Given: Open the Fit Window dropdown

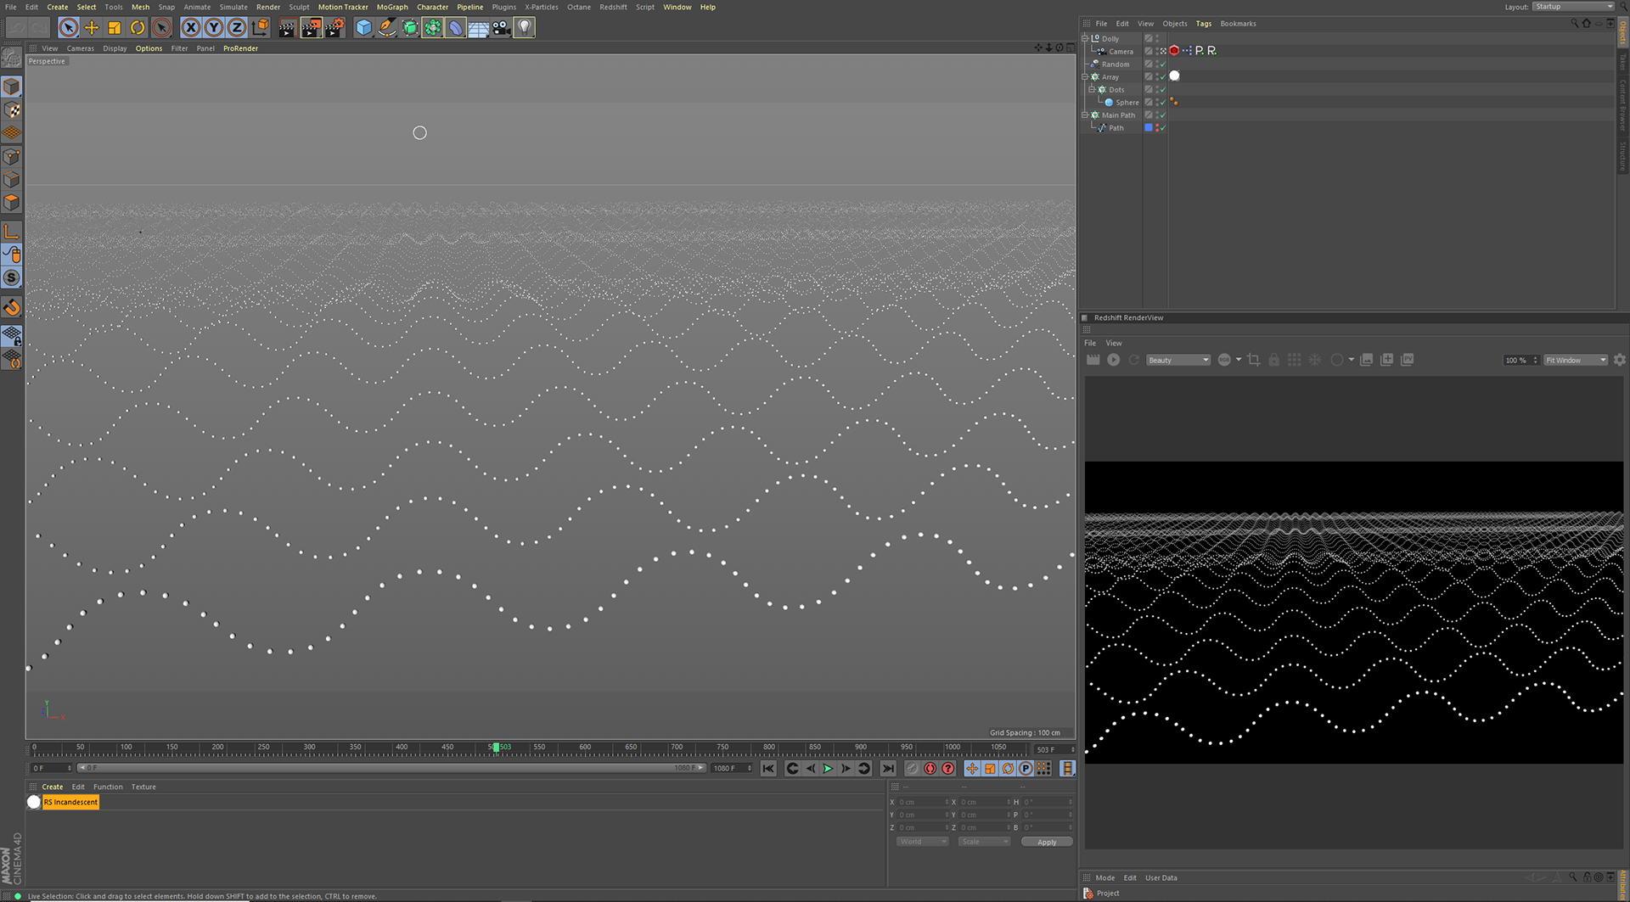Looking at the screenshot, I should (x=1576, y=361).
